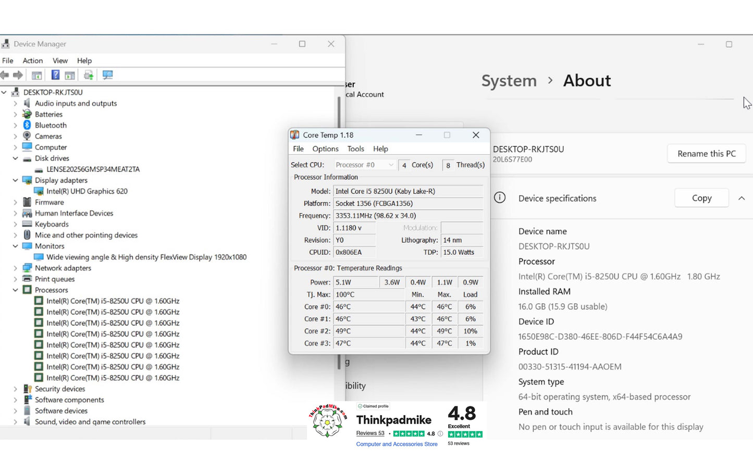The width and height of the screenshot is (753, 473).
Task: Click the Print queues printer icon
Action: pyautogui.click(x=27, y=279)
